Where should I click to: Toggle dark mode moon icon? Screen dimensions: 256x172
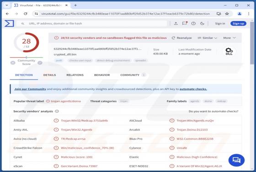(x=202, y=23)
